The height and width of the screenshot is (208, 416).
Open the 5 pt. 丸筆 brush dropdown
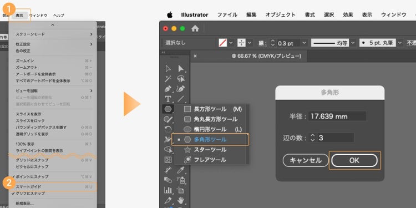(400, 43)
